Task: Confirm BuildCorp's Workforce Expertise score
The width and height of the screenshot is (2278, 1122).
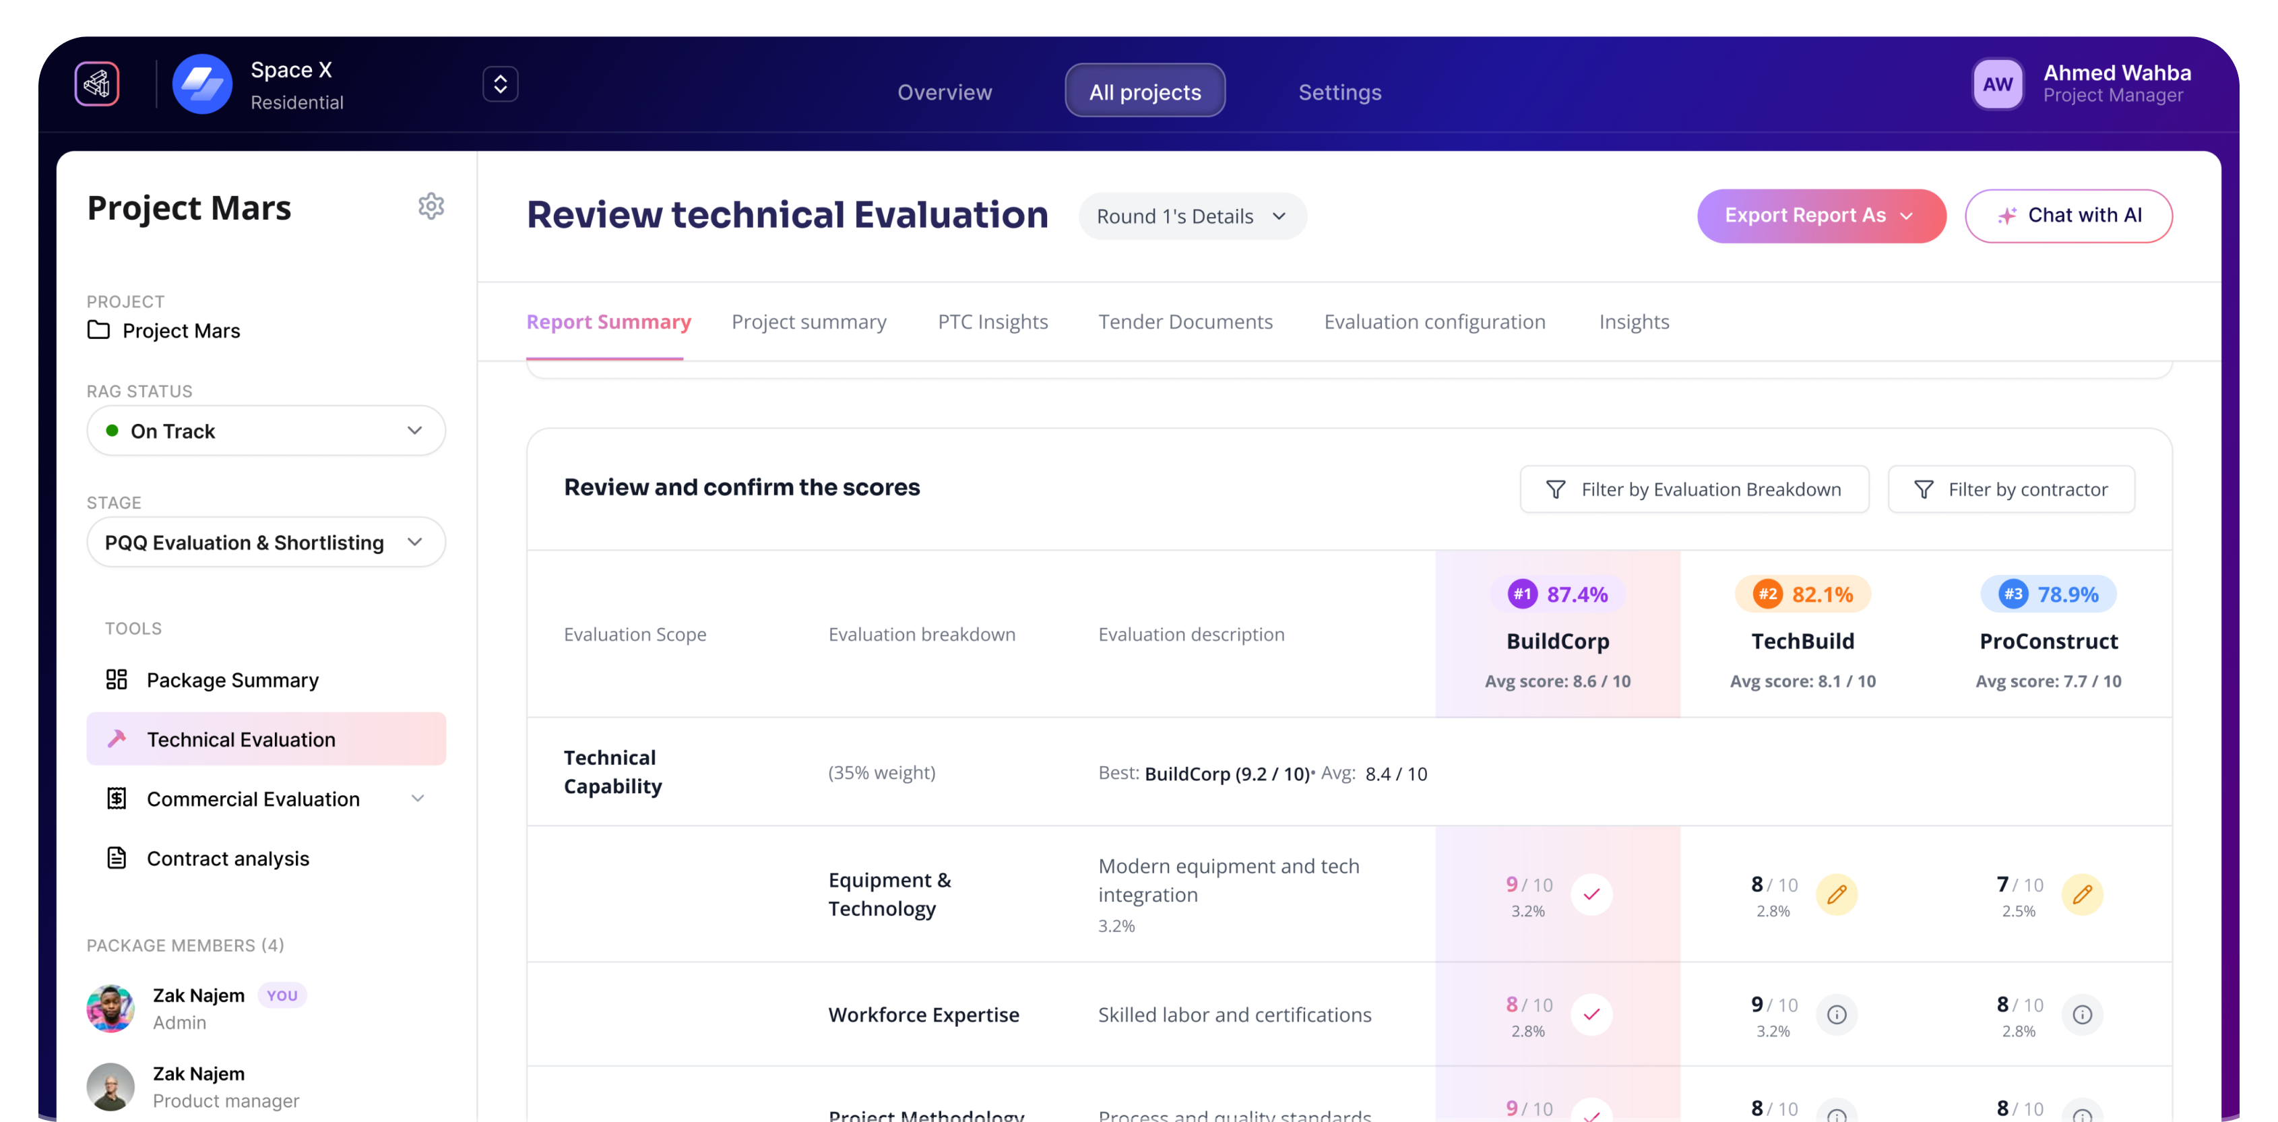Action: point(1593,1014)
